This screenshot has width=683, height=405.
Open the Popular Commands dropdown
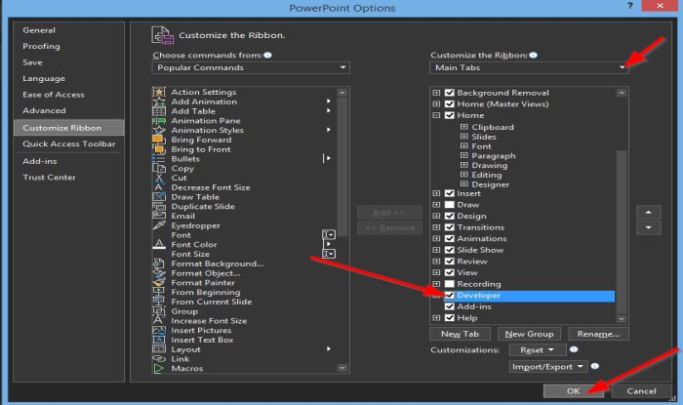(x=251, y=67)
